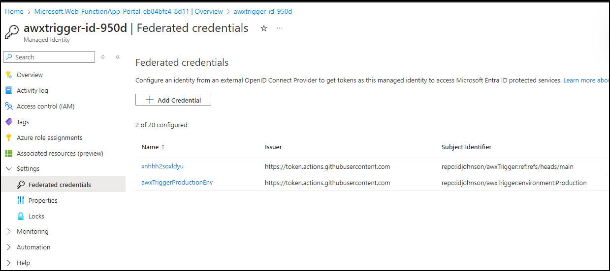Click the Overview lightning key icon
The height and width of the screenshot is (271, 610).
[8, 75]
